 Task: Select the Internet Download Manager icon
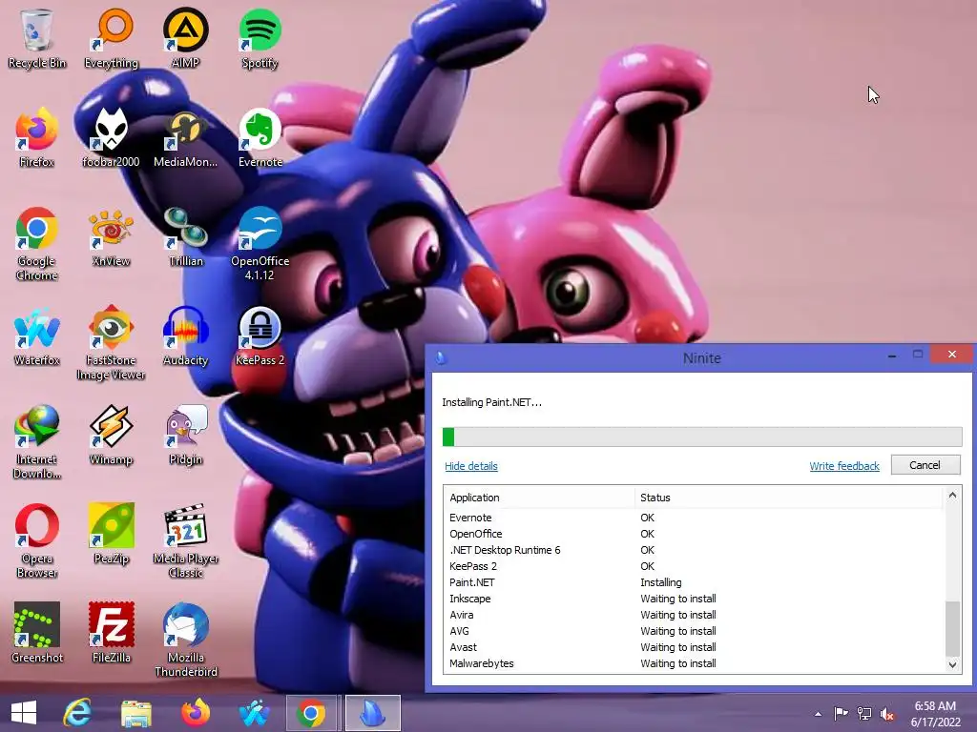coord(37,441)
